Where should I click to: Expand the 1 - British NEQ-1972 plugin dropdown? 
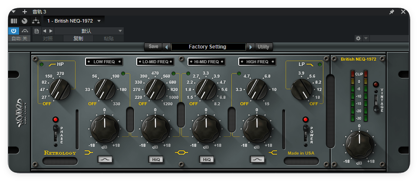pos(99,21)
